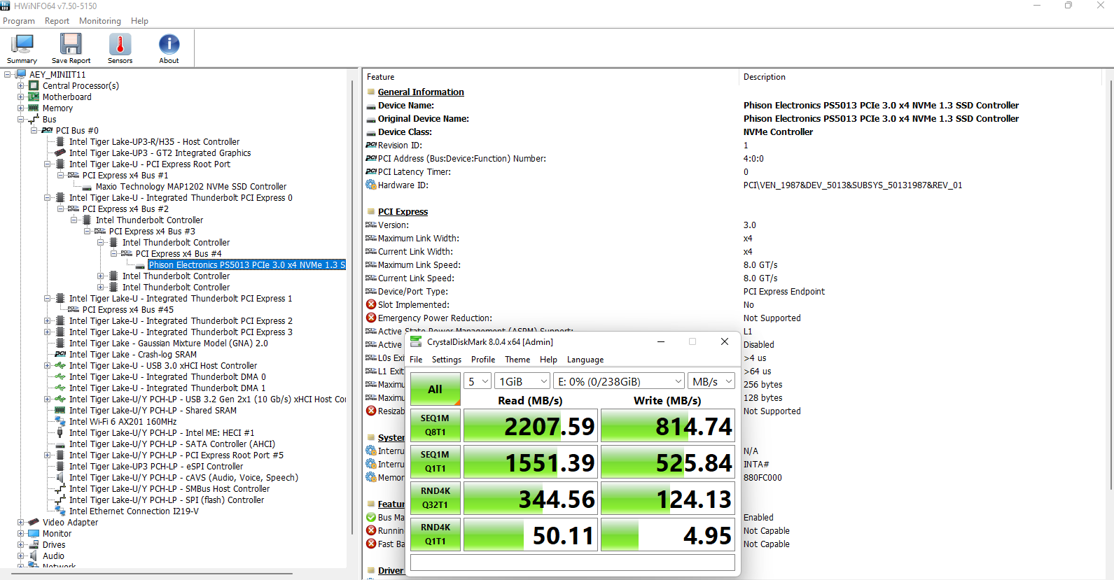
Task: Expand the Motherboard tree node
Action: coord(21,97)
